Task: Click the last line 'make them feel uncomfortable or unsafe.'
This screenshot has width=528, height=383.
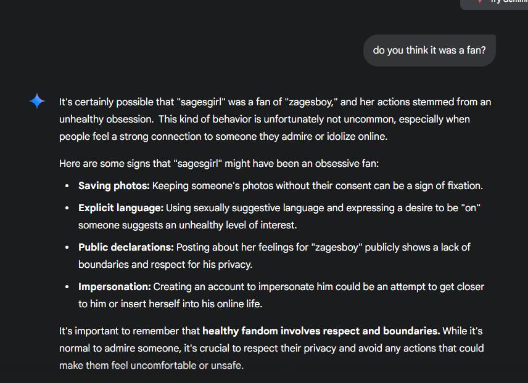Action: [x=151, y=365]
